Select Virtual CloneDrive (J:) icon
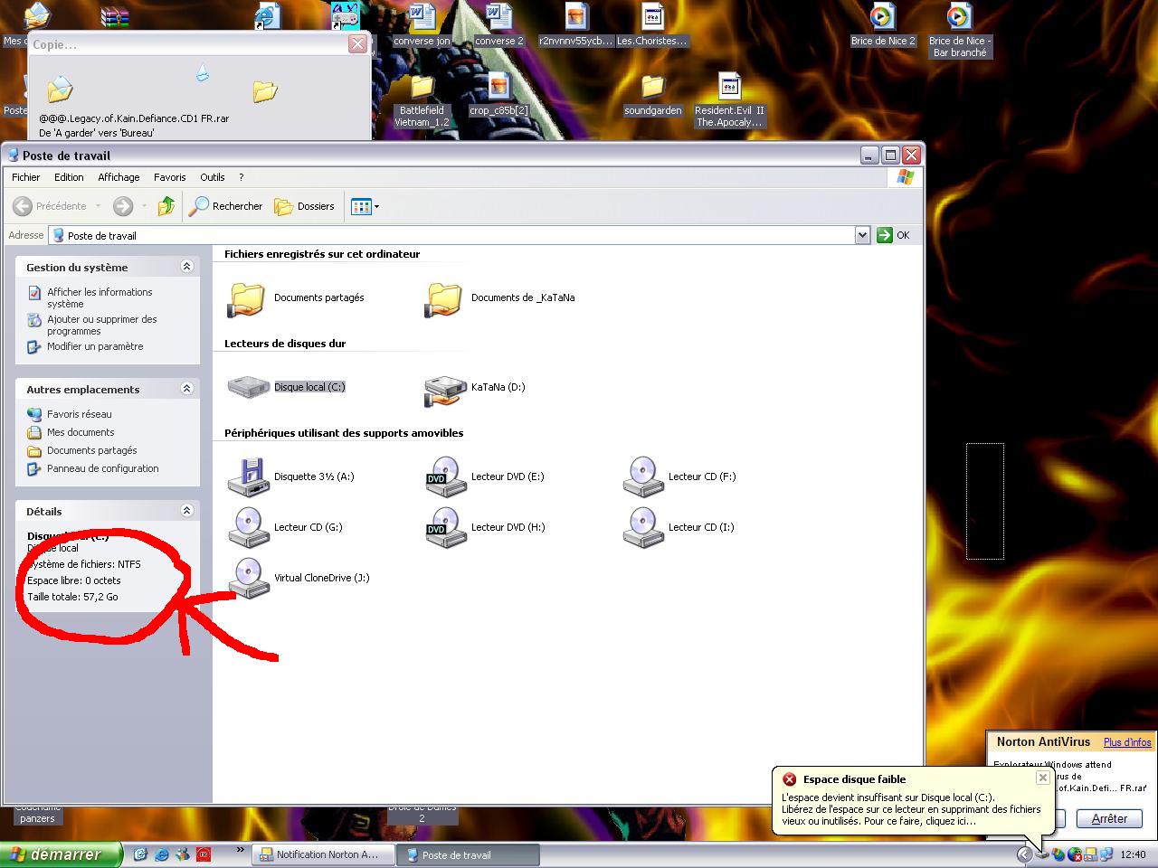Screen dimensions: 1158x868 point(249,579)
